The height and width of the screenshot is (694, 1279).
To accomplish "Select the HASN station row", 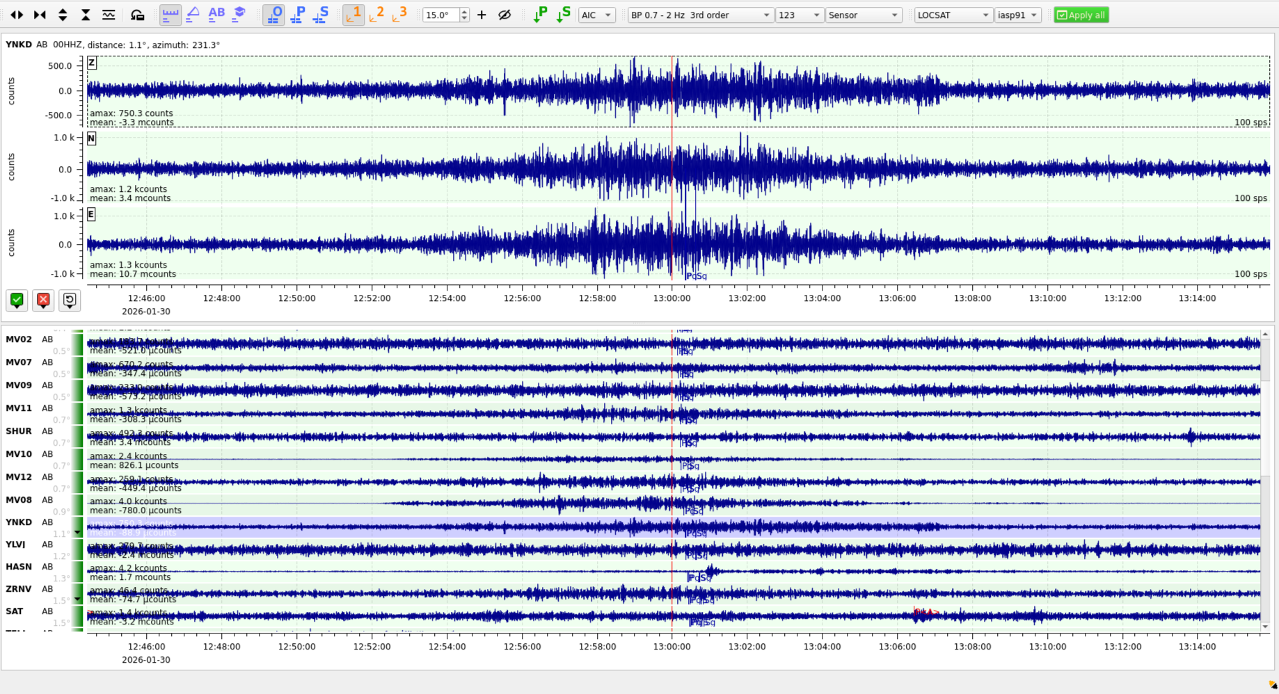I will (x=19, y=567).
